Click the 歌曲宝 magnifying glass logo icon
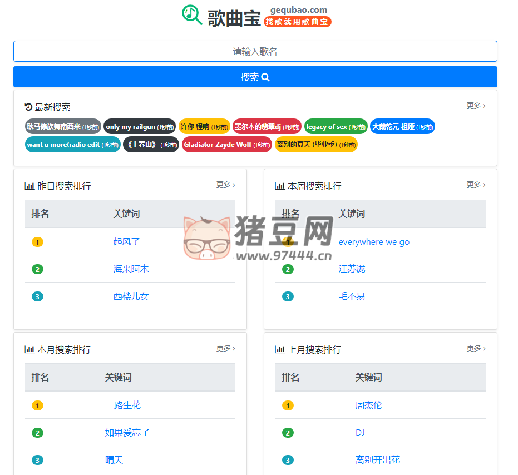The width and height of the screenshot is (518, 475). click(x=191, y=14)
